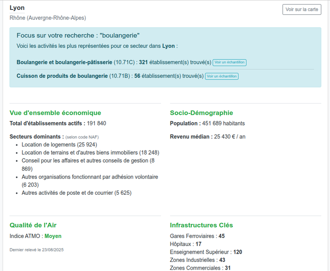Select the "Location de terrains" sector entry

[90, 152]
